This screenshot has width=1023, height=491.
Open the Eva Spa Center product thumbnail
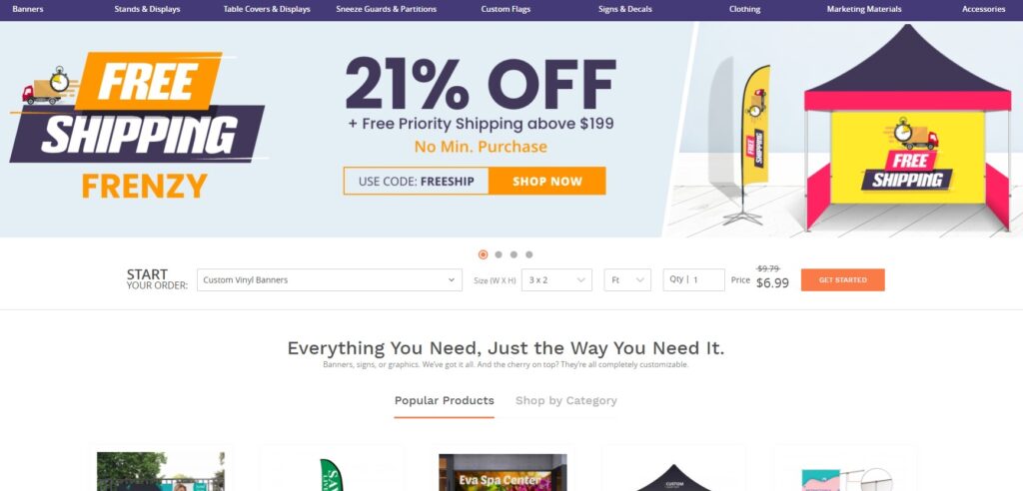point(504,472)
